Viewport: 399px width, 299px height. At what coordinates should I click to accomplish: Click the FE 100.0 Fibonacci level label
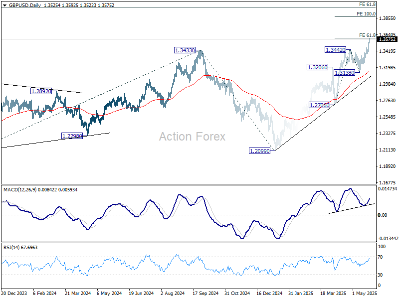click(366, 14)
